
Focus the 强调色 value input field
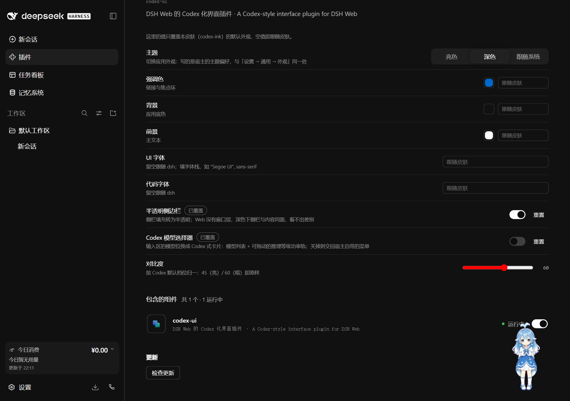pyautogui.click(x=523, y=83)
